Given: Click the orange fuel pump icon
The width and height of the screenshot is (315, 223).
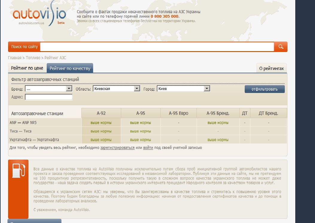Looking at the screenshot, I should [x=18, y=170].
